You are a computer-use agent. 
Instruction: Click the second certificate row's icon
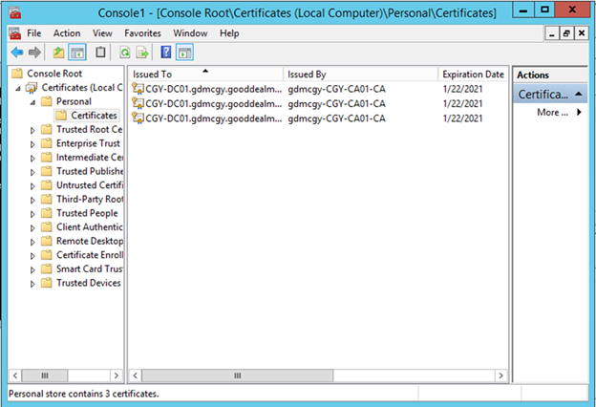pos(138,103)
